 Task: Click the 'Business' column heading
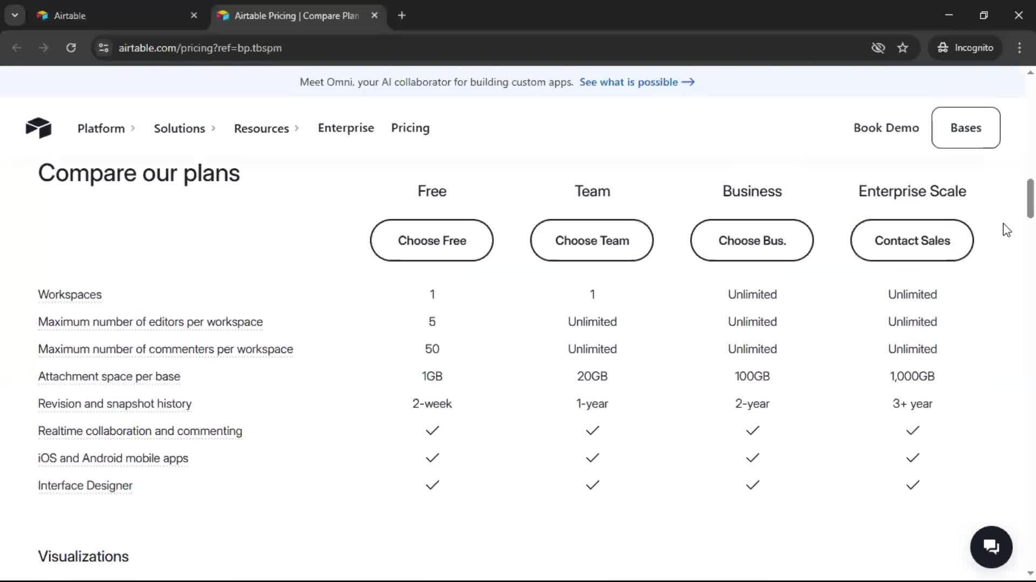pyautogui.click(x=752, y=191)
